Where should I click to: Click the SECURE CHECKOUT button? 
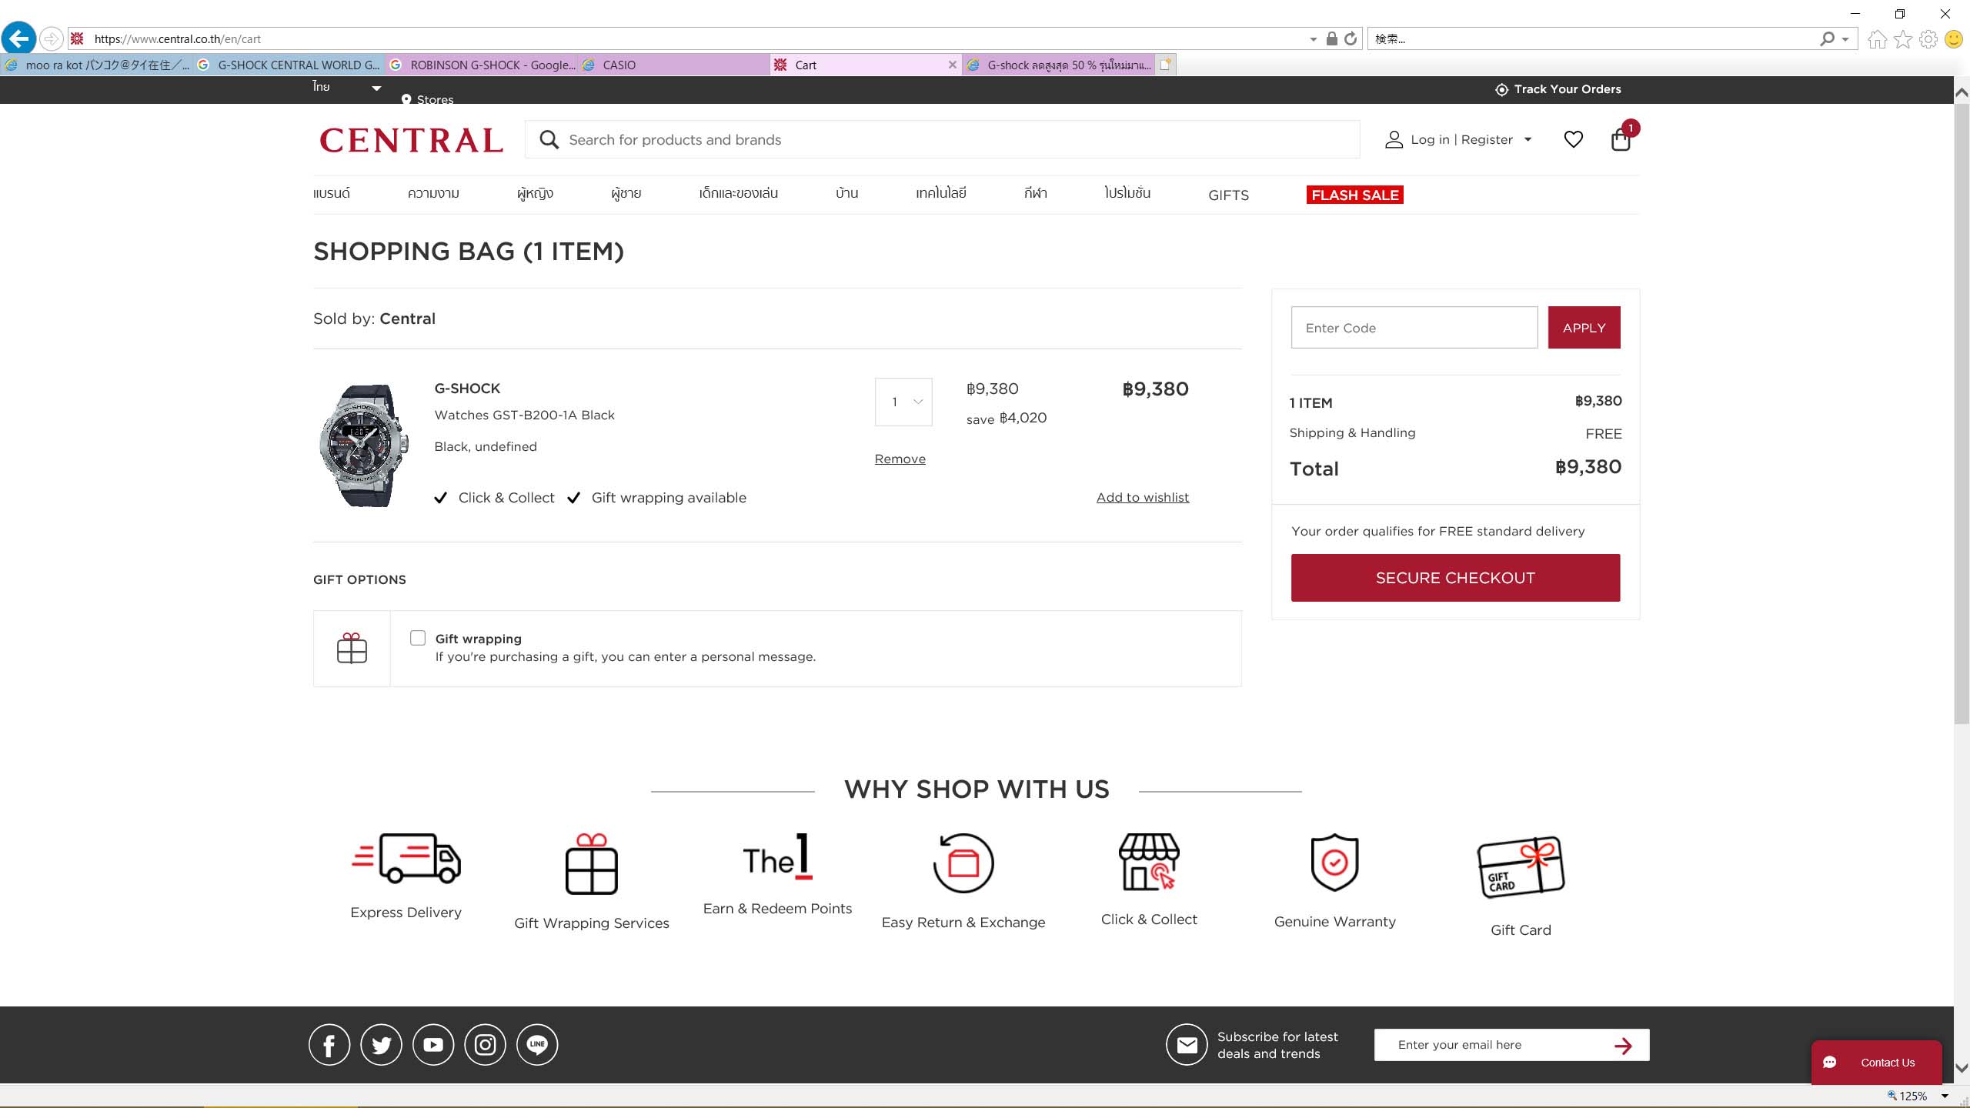pyautogui.click(x=1455, y=577)
